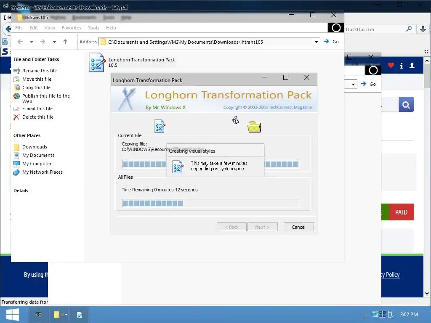Click the DuckDuckGo search box in browser

[x=374, y=29]
